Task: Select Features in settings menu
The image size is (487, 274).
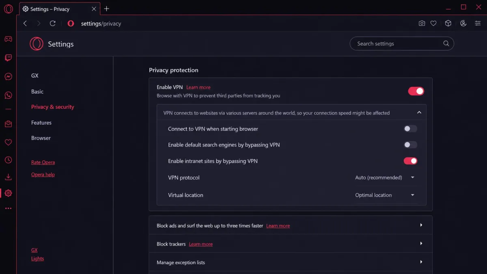Action: 41,123
